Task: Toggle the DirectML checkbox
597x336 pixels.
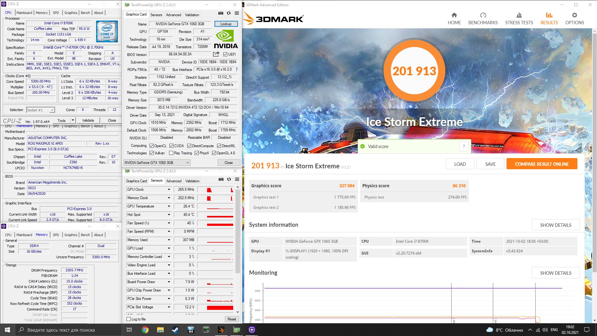Action: click(219, 146)
